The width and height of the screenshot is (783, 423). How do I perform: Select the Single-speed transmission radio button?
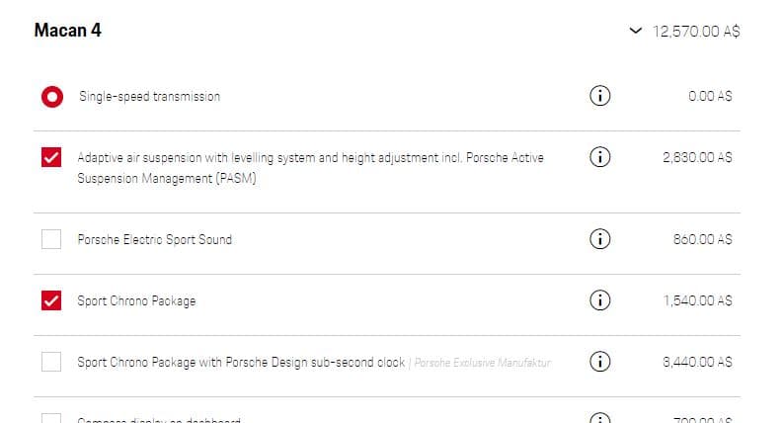tap(52, 97)
